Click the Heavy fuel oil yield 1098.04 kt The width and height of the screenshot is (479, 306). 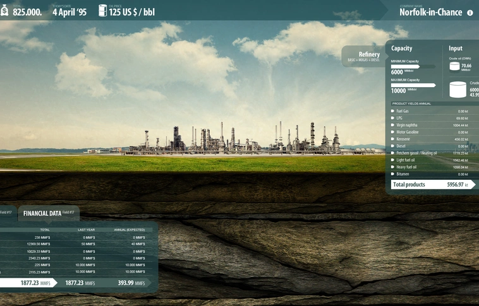(x=461, y=167)
